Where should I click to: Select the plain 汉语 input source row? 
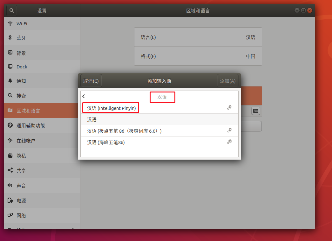(159, 119)
